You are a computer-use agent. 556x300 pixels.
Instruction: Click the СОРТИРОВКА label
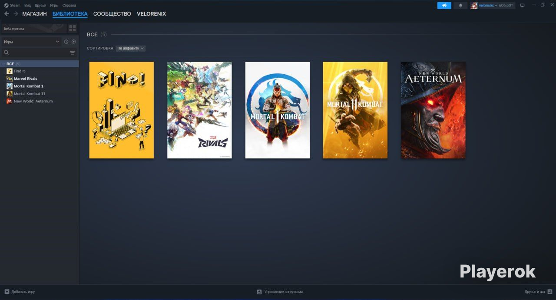tap(100, 48)
